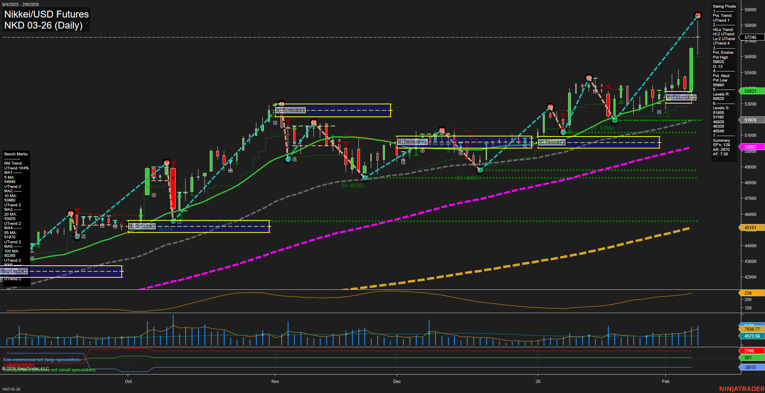Select the M-February label on the chart
This screenshot has width=765, height=393.
(681, 97)
